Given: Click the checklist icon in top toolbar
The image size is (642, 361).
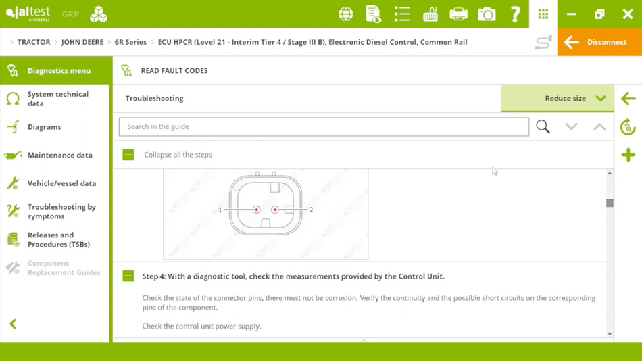Looking at the screenshot, I should (x=402, y=14).
